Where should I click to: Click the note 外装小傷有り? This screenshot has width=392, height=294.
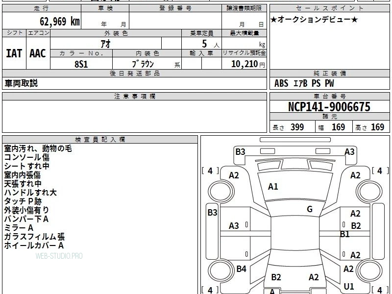pyautogui.click(x=26, y=210)
